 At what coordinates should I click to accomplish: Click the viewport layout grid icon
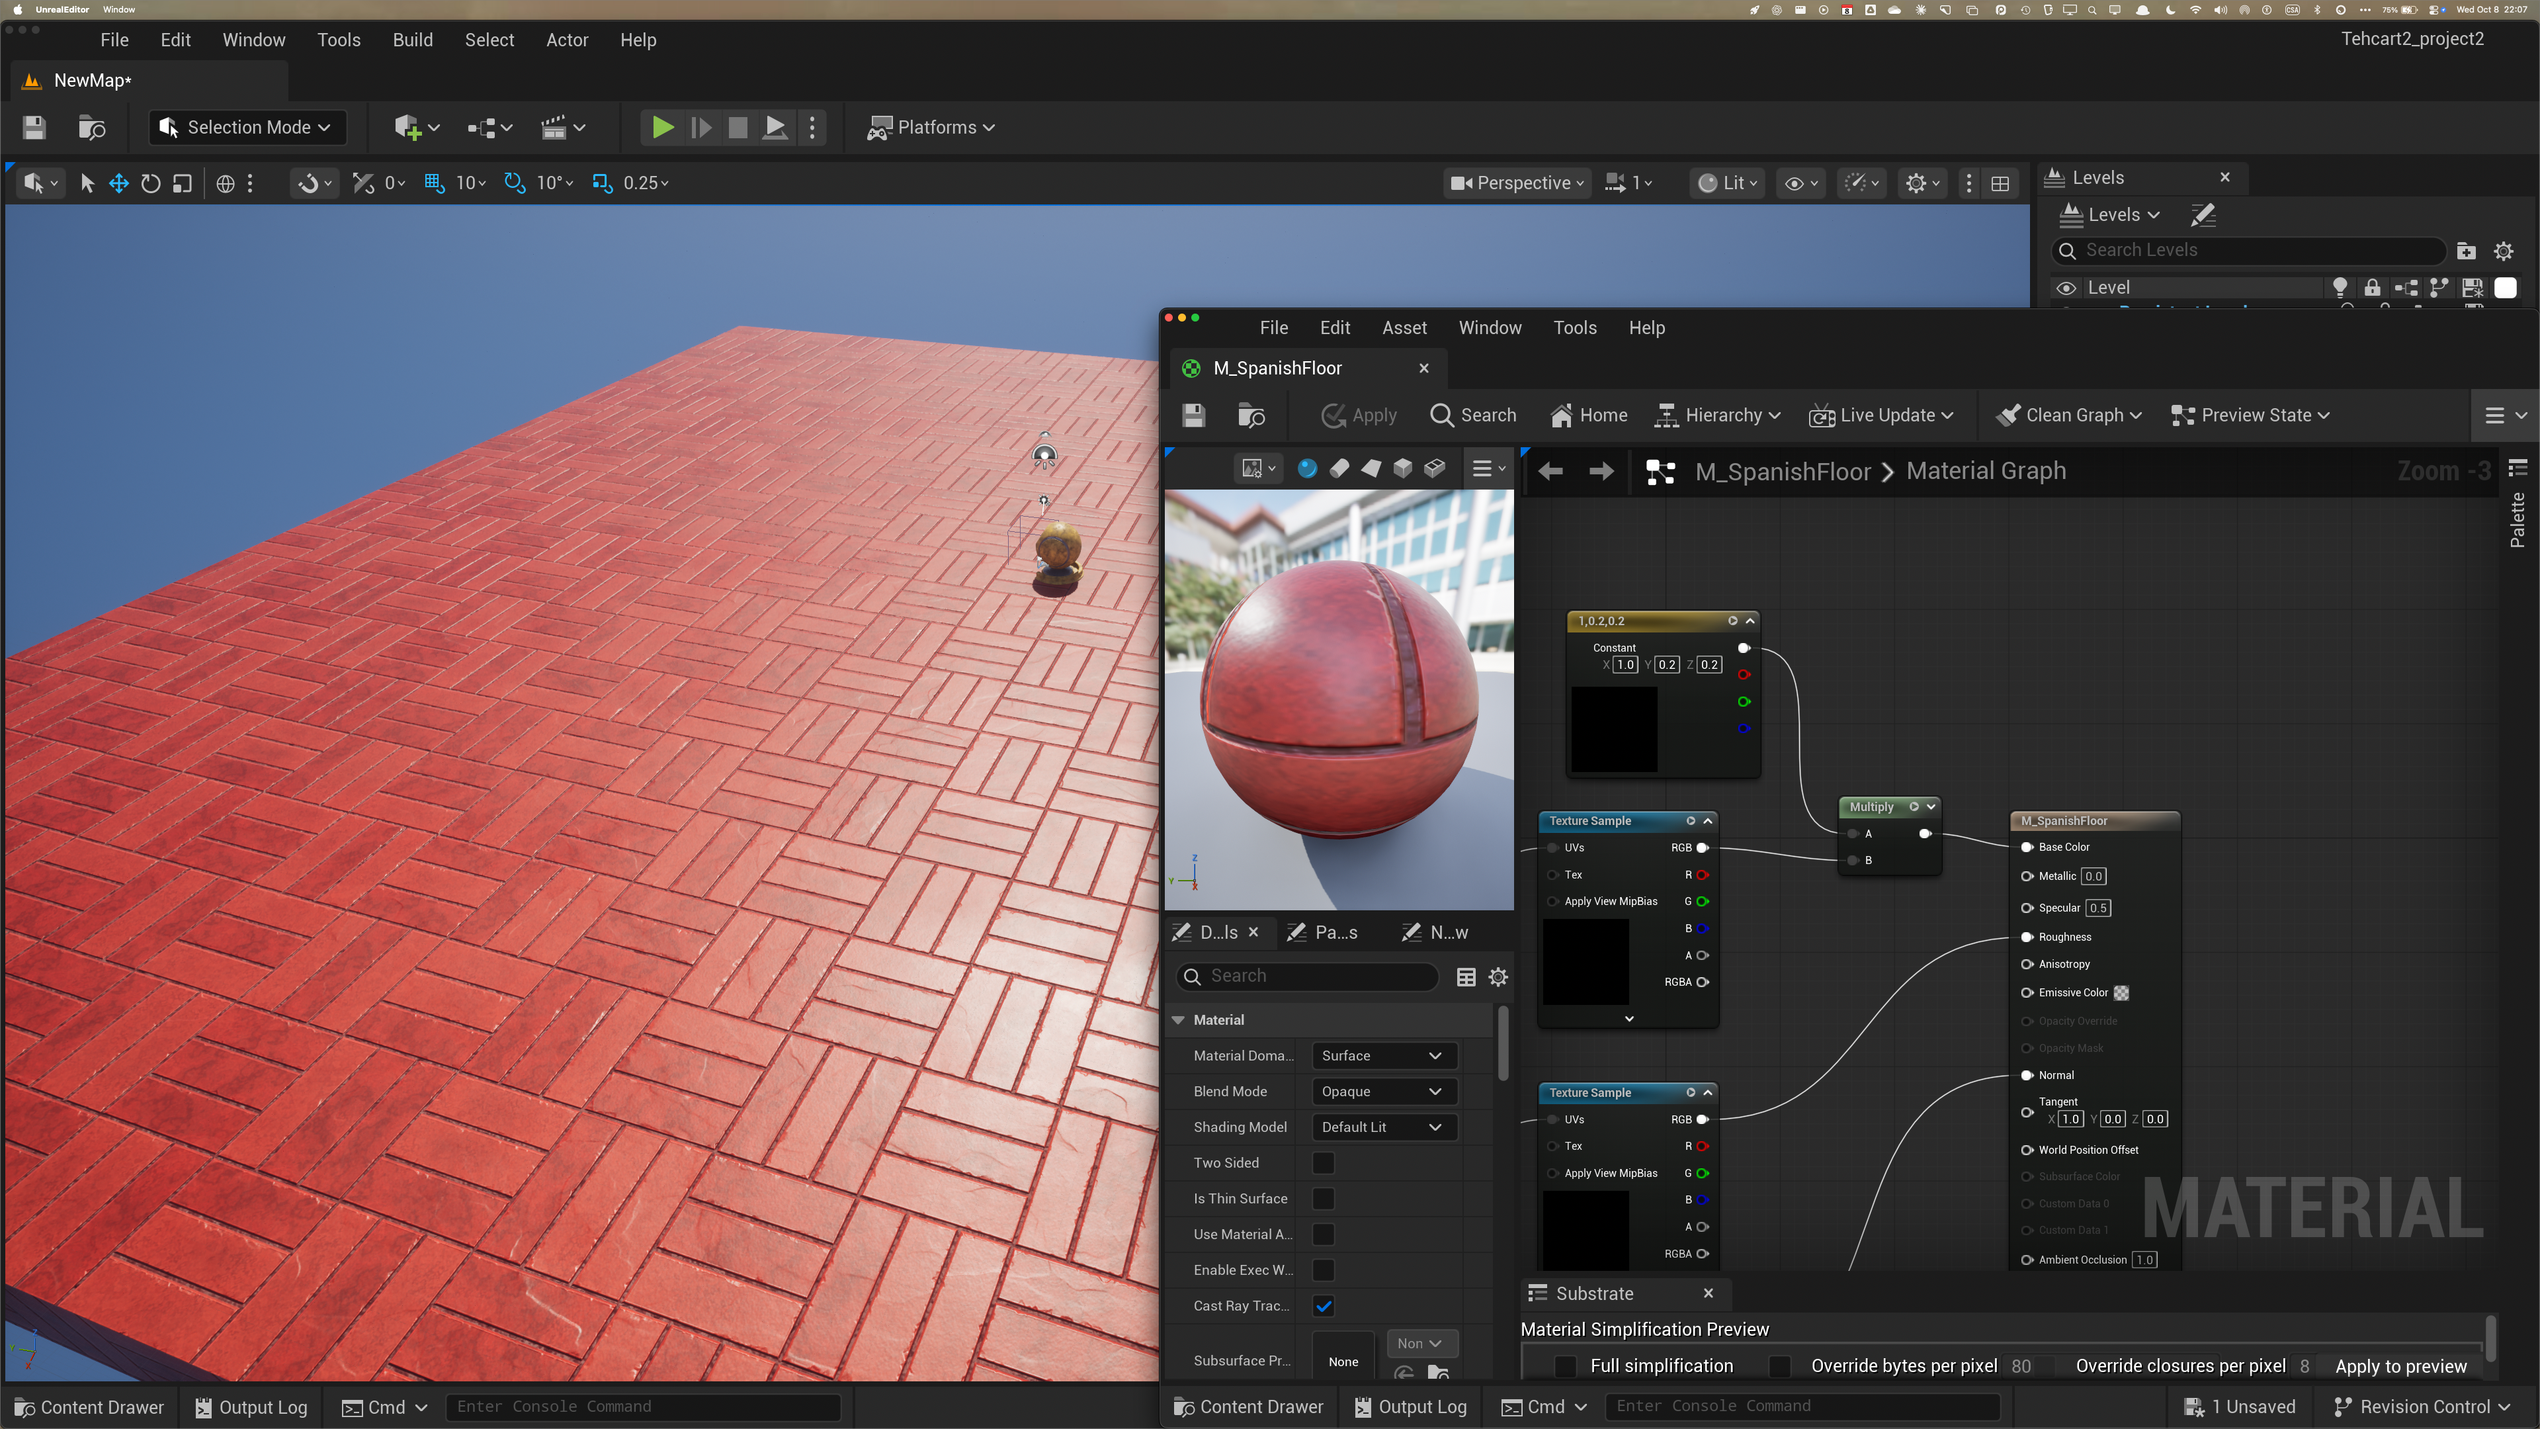point(2001,183)
